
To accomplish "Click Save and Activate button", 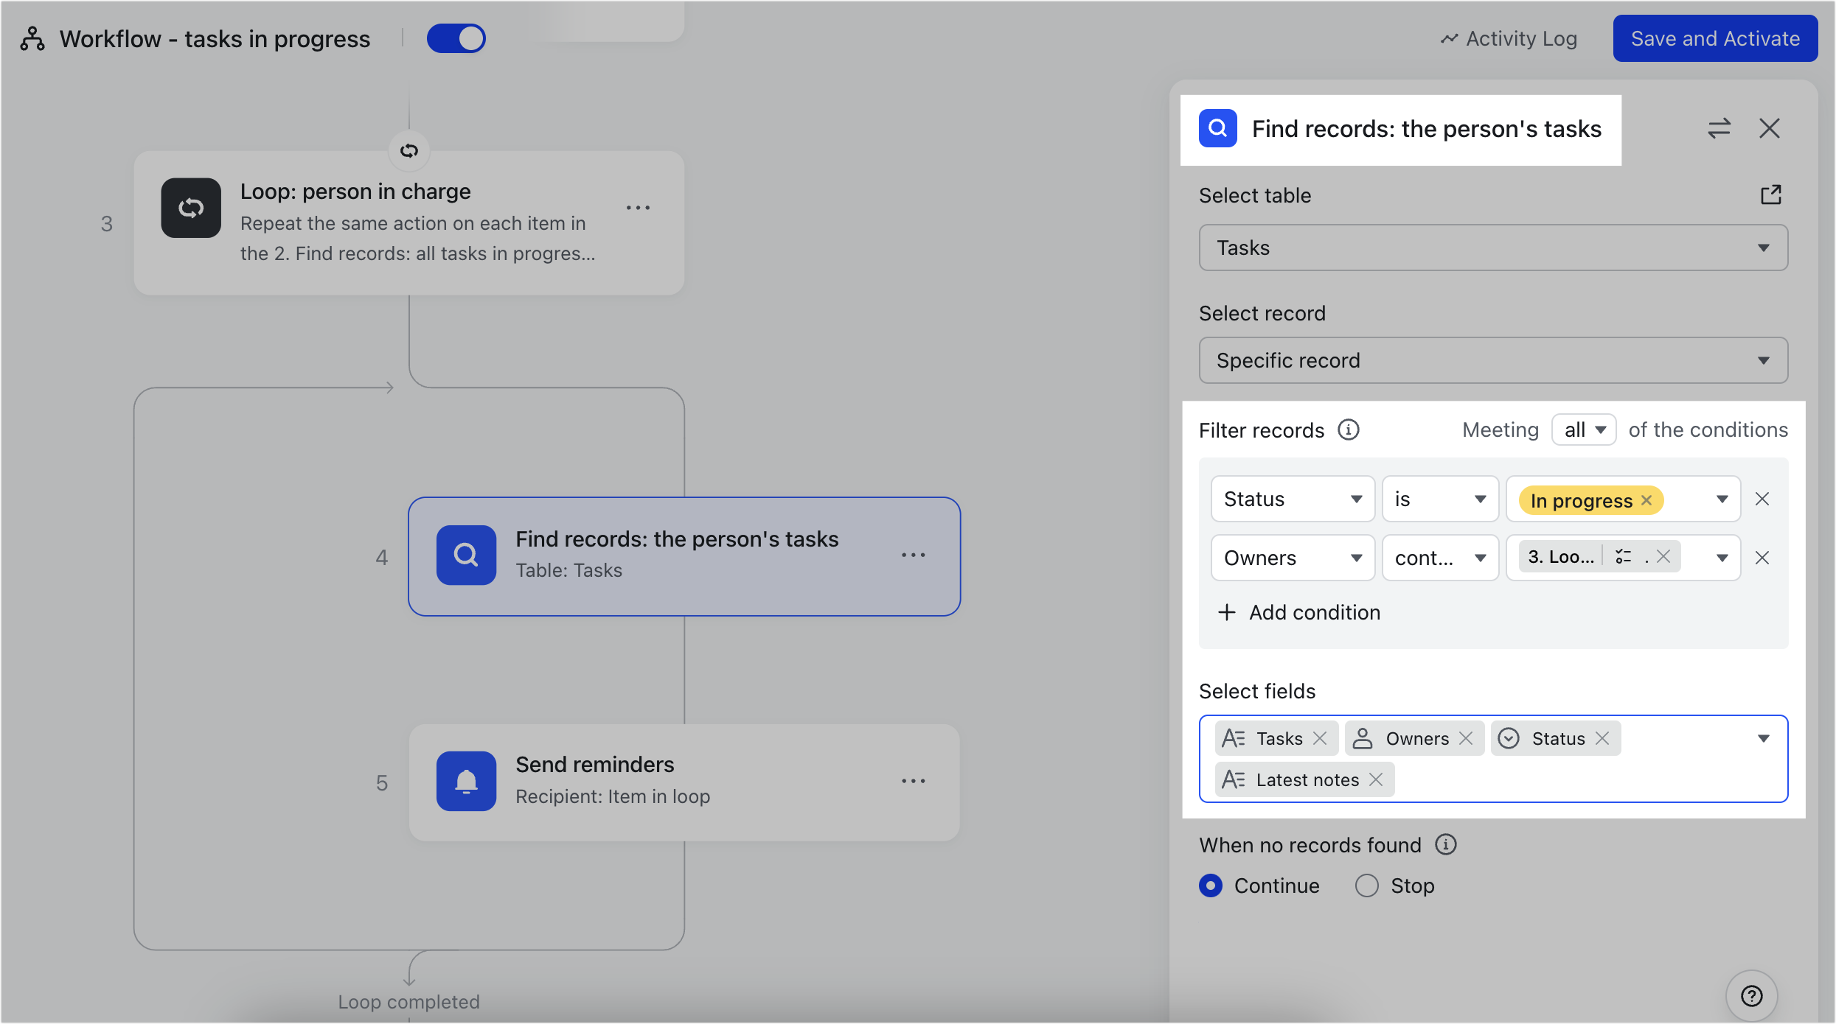I will point(1715,38).
